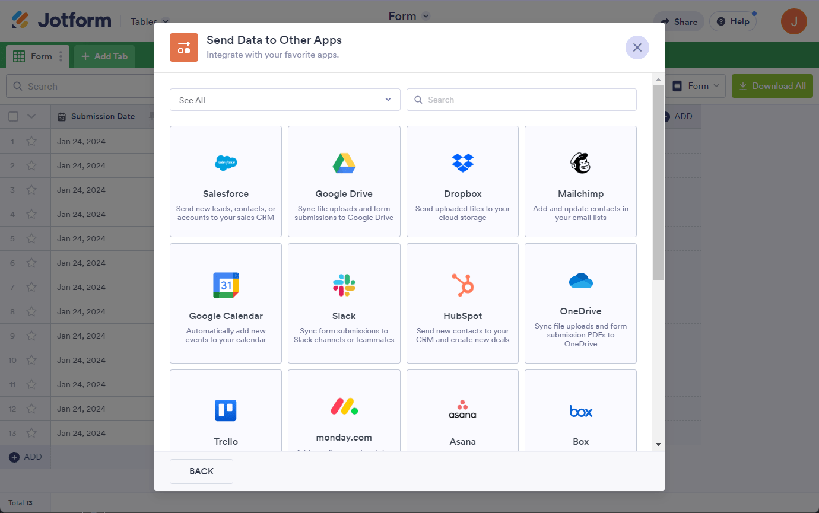
Task: Star submission row 11
Action: (31, 385)
